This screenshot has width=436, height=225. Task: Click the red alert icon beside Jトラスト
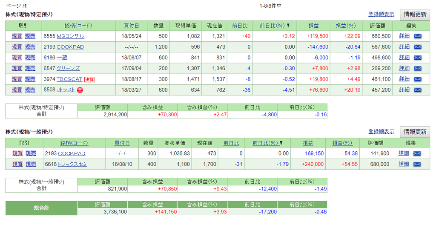tap(80, 90)
